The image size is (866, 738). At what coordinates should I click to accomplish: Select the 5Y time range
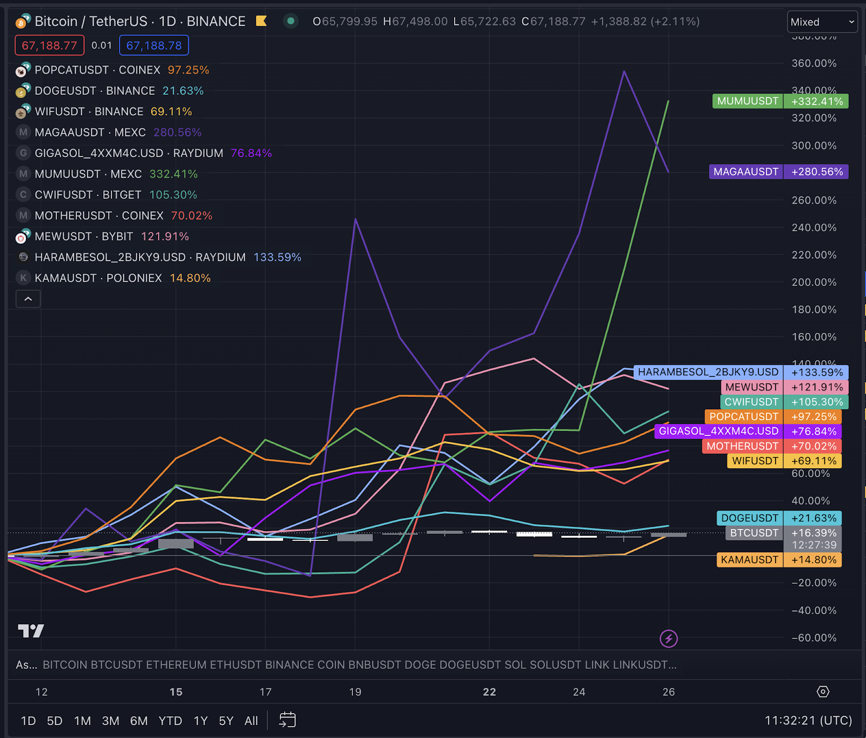226,721
